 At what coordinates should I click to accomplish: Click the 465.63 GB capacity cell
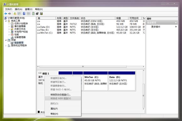click(122, 30)
